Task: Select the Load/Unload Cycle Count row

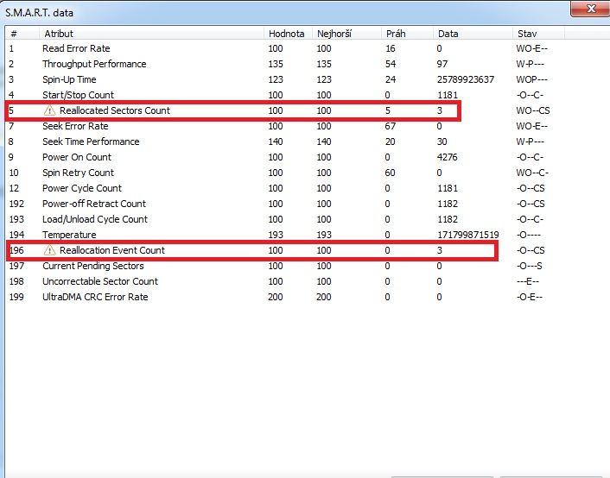Action: pos(95,219)
